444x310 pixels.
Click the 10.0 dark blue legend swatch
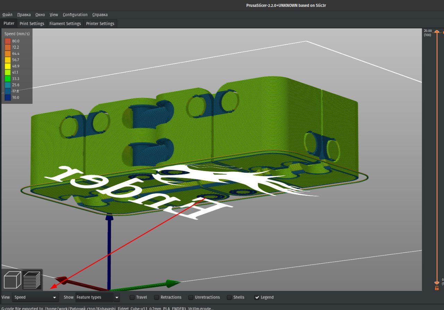click(x=8, y=98)
